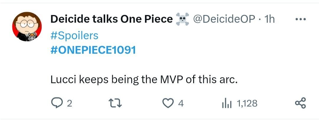Click the reply count number 2
This screenshot has width=319, height=121.
point(69,104)
